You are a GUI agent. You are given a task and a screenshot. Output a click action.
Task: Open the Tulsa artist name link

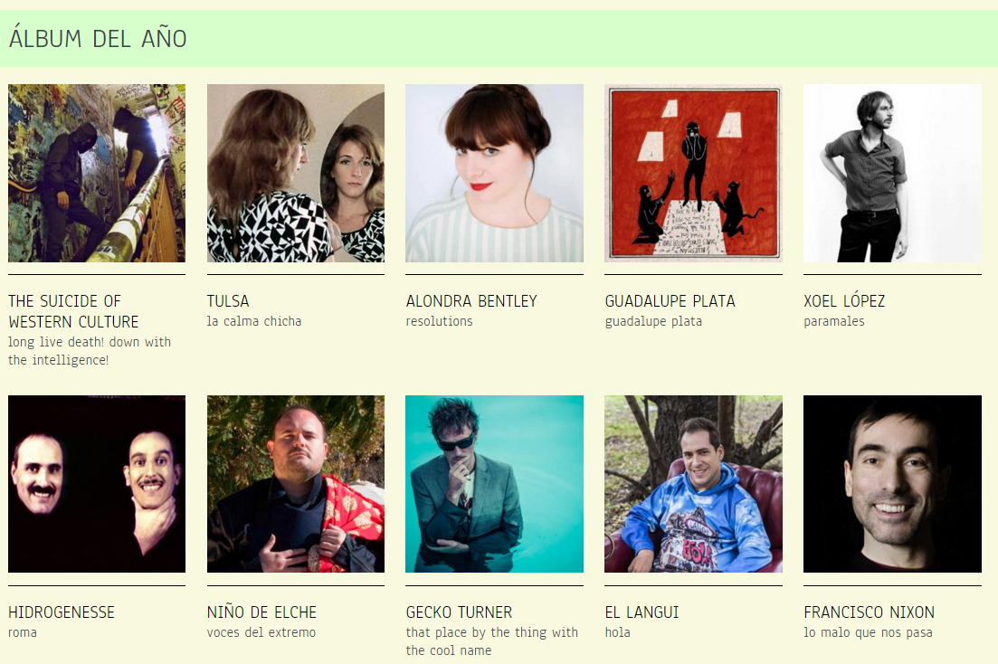[x=228, y=301]
